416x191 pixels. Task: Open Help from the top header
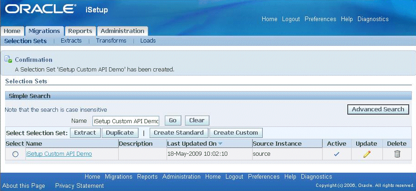coord(347,19)
